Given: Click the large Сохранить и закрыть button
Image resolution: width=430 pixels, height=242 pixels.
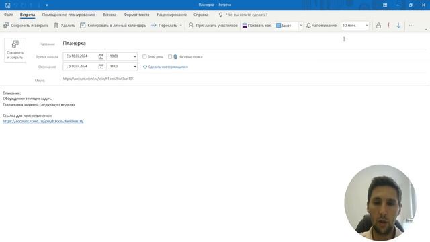Looking at the screenshot, I should tap(15, 50).
